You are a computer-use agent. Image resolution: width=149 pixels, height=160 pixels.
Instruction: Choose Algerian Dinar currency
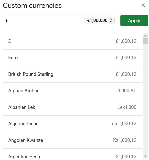(x=73, y=124)
